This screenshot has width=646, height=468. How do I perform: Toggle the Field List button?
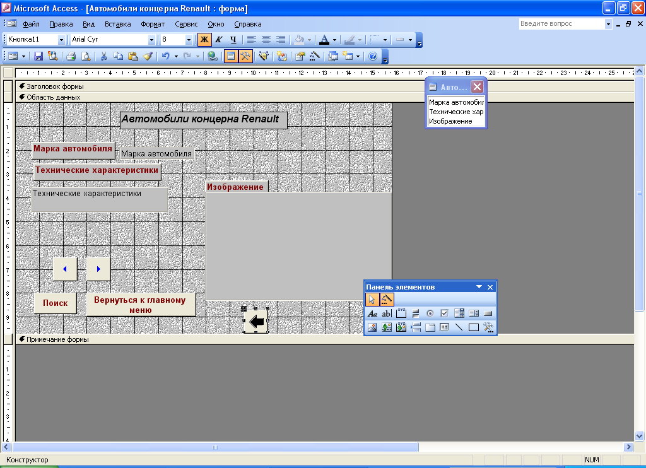[x=231, y=56]
